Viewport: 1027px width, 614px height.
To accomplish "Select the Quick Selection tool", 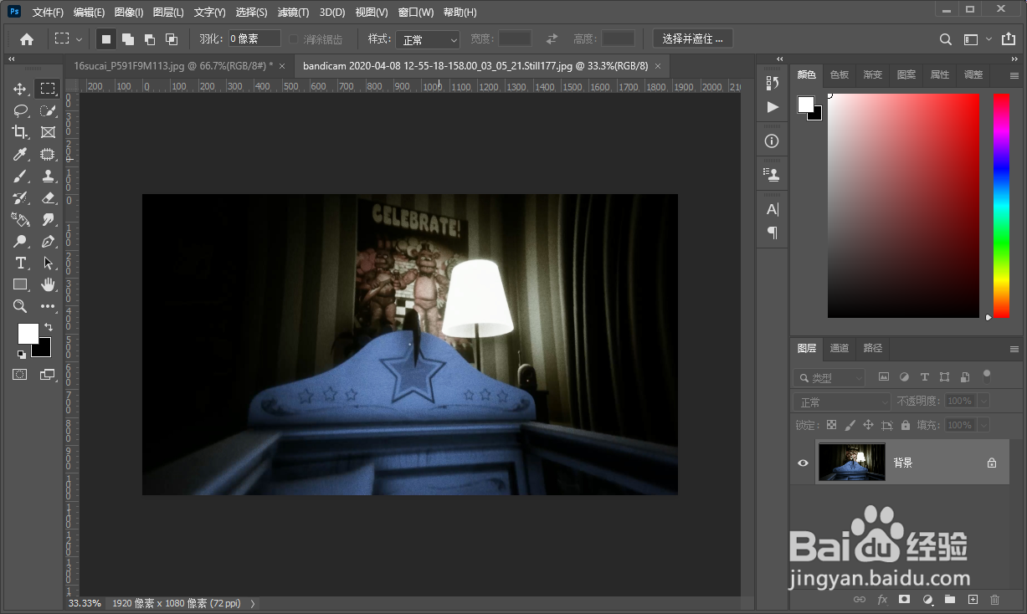I will pos(48,110).
